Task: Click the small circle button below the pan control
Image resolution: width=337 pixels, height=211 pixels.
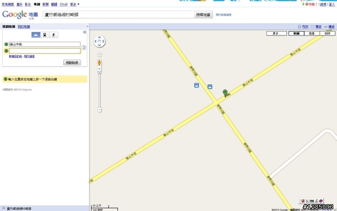Action: point(100,54)
